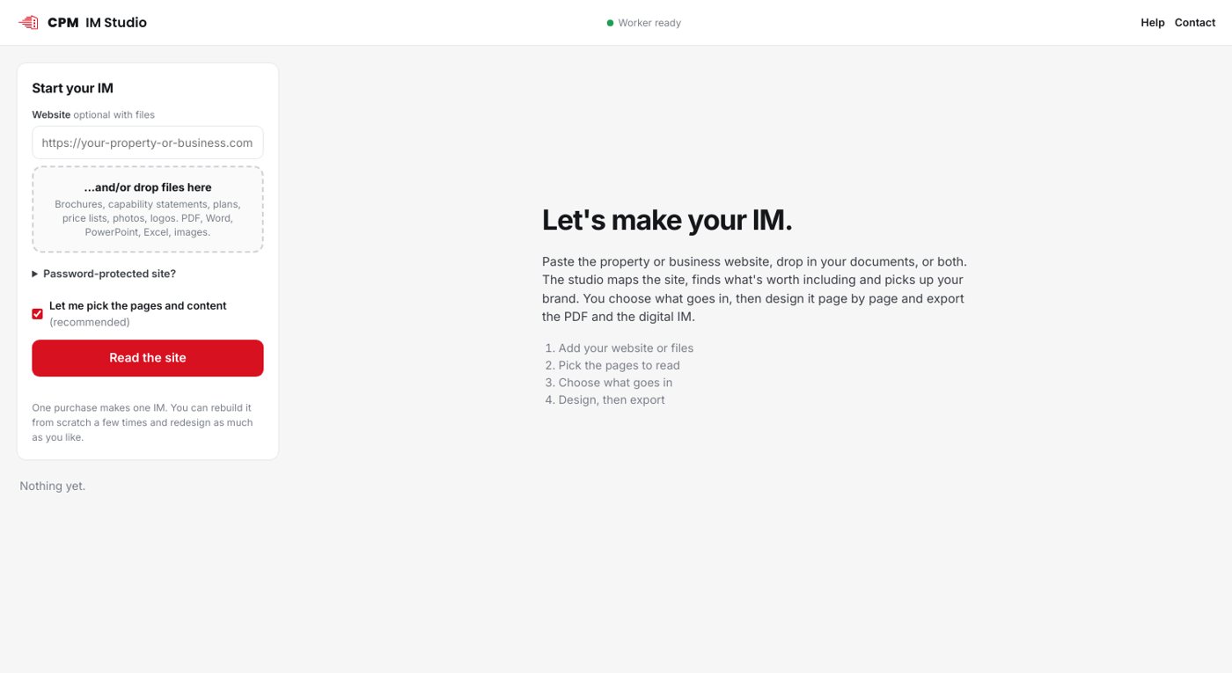The height and width of the screenshot is (673, 1232).
Task: Focus the Website URL input field
Action: pyautogui.click(x=148, y=143)
